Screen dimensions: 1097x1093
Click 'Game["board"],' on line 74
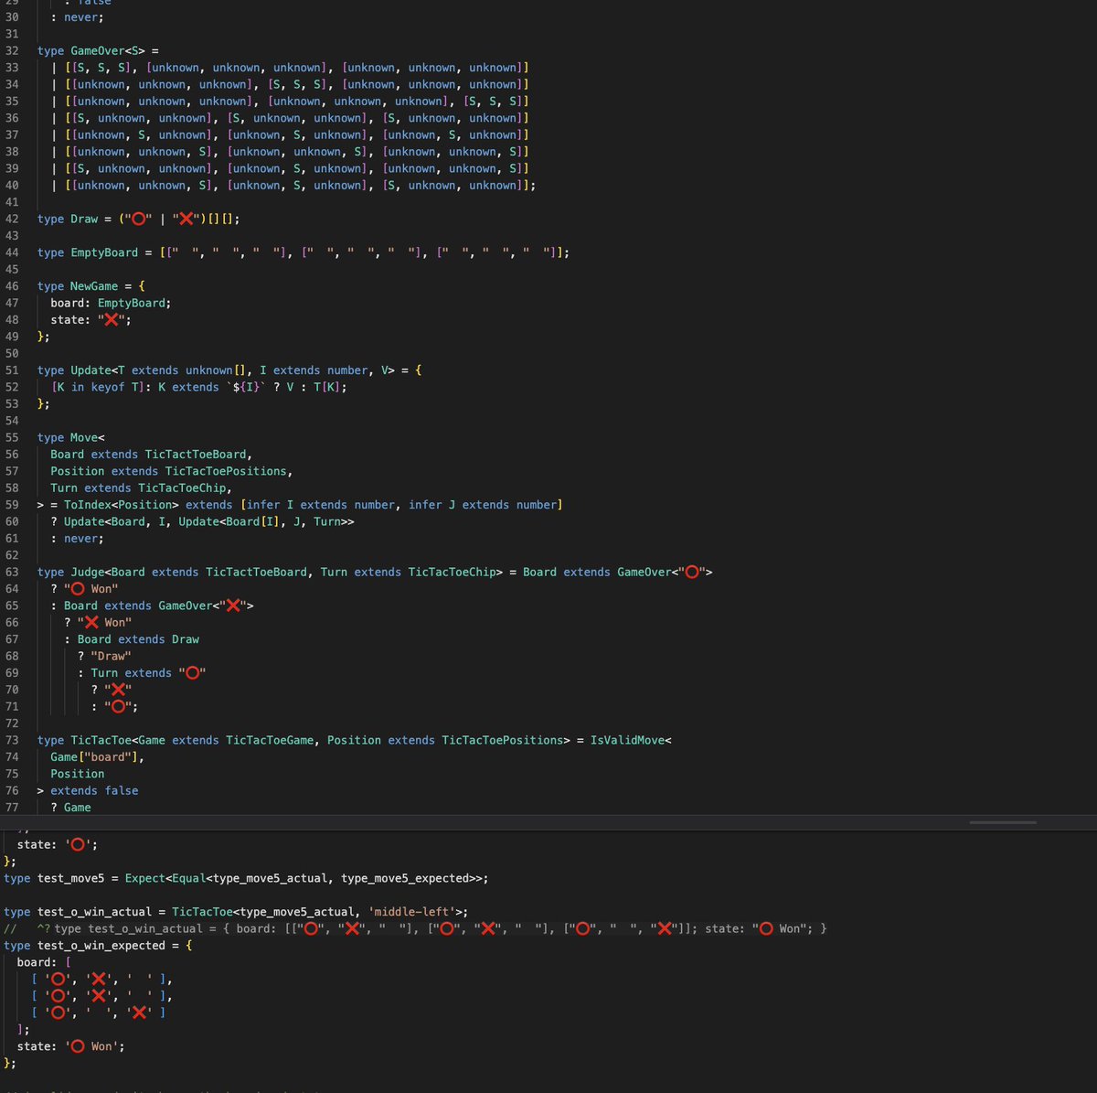pos(98,757)
